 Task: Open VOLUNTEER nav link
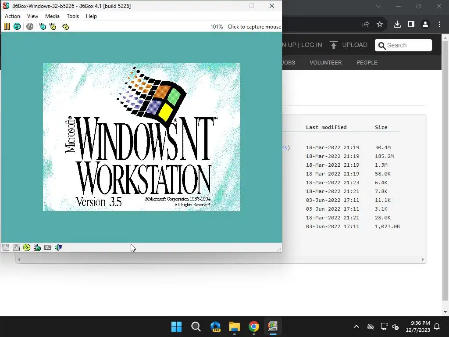326,62
